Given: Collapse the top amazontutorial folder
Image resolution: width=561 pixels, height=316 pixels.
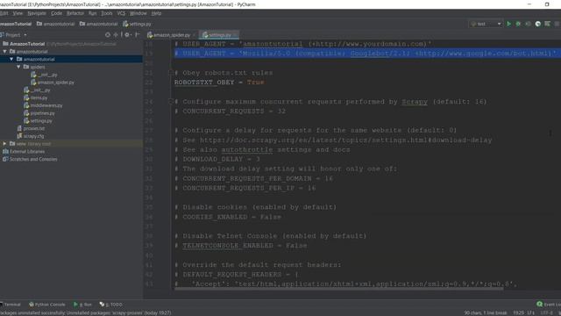Looking at the screenshot, I should pyautogui.click(x=4, y=52).
